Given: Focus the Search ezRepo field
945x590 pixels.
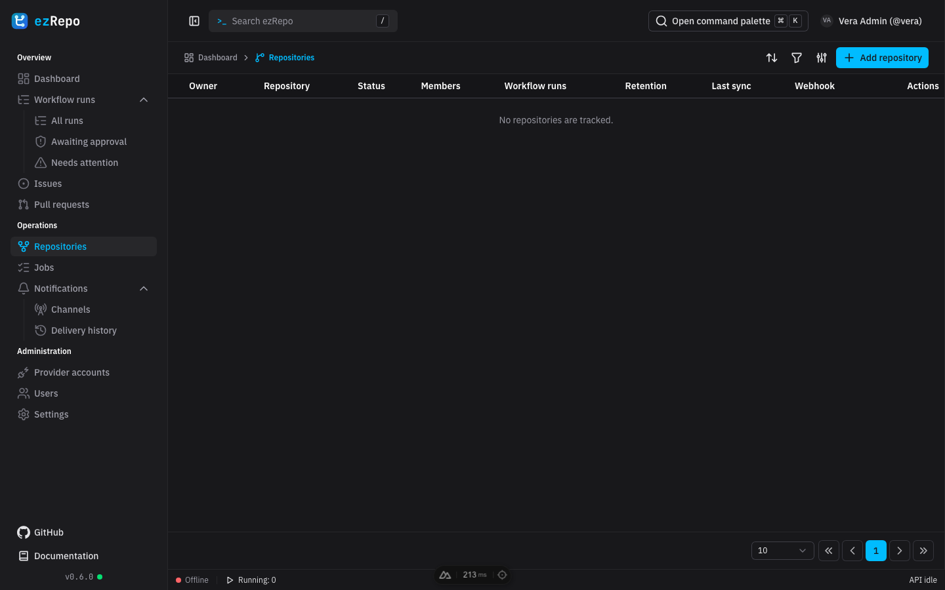Looking at the screenshot, I should click(x=303, y=21).
